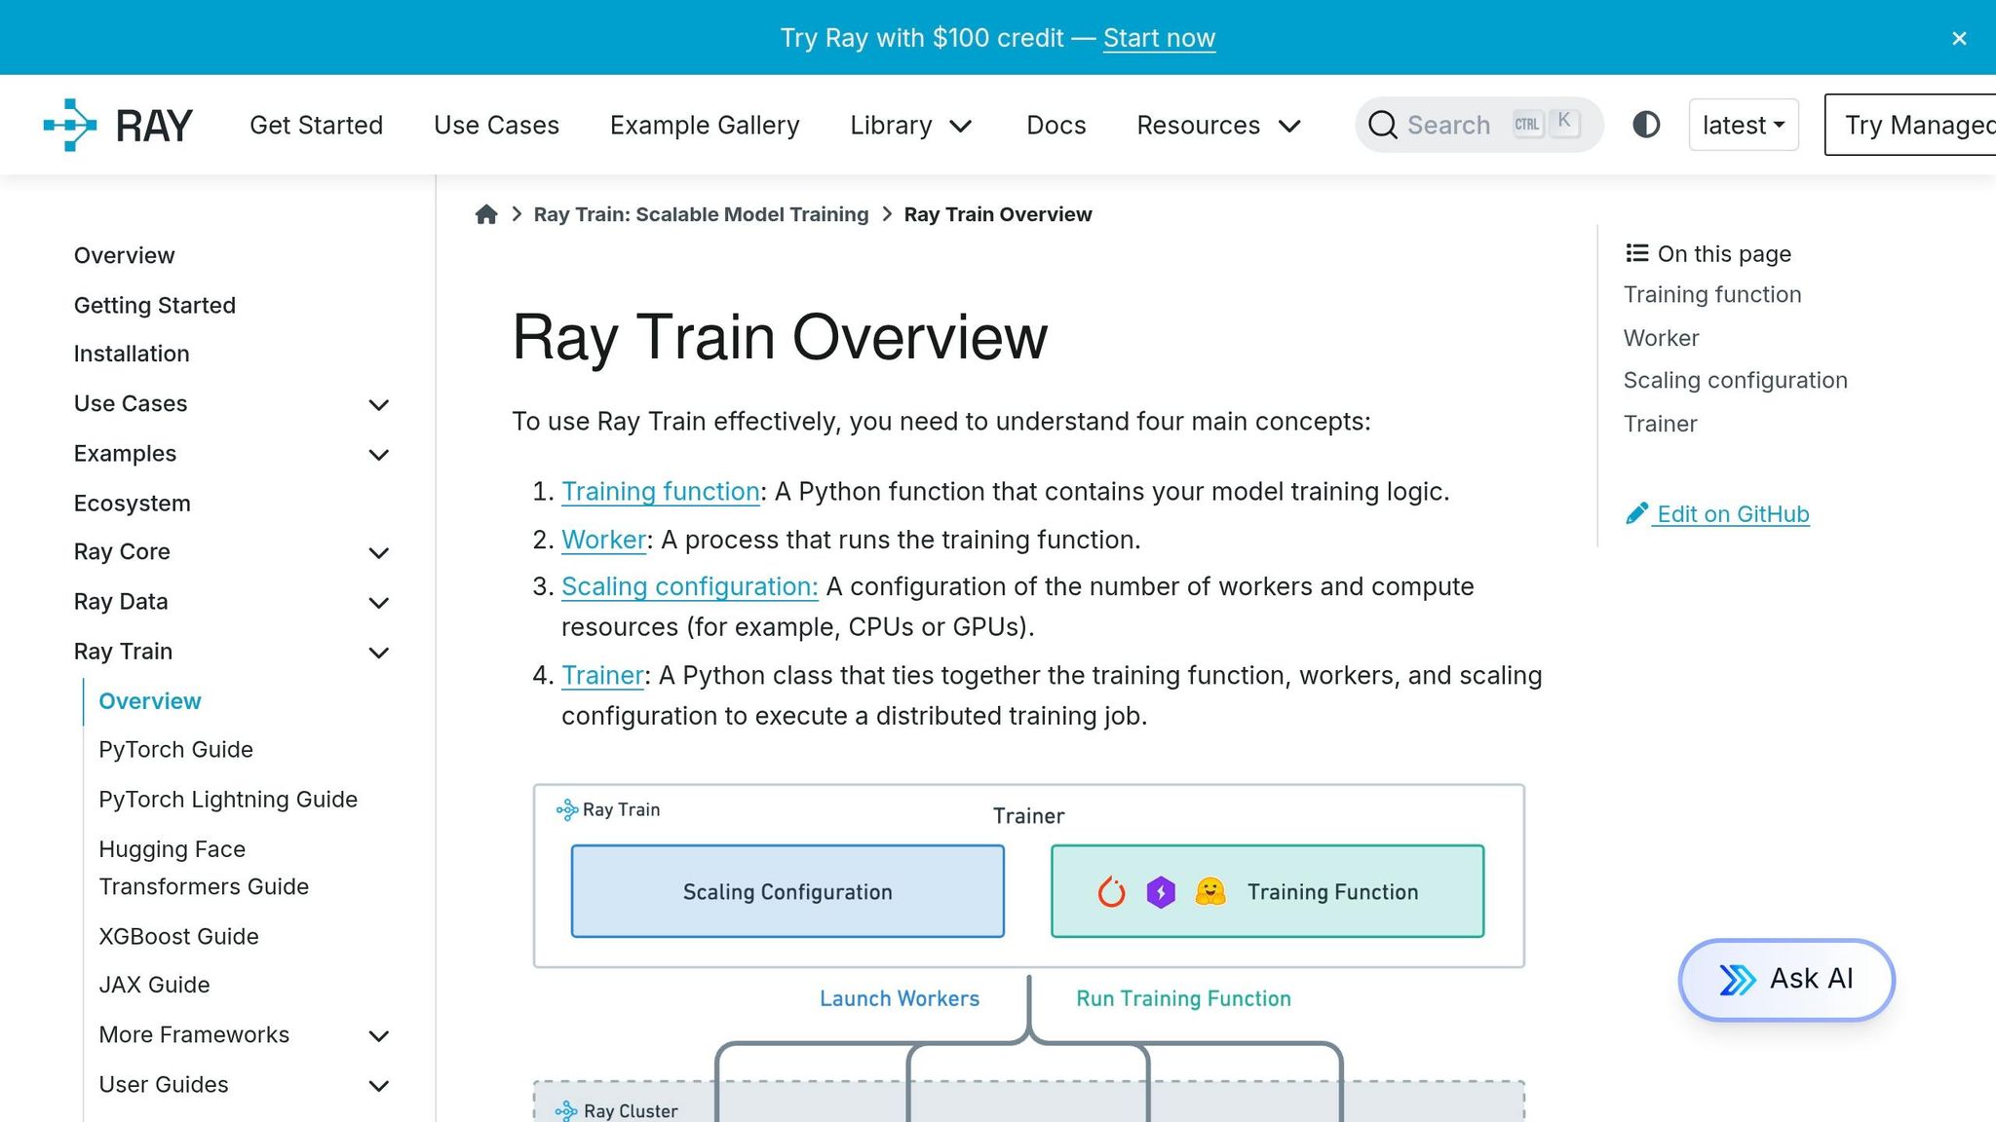Open PyTorch Guide in the sidebar
The height and width of the screenshot is (1122, 1996).
coord(175,749)
